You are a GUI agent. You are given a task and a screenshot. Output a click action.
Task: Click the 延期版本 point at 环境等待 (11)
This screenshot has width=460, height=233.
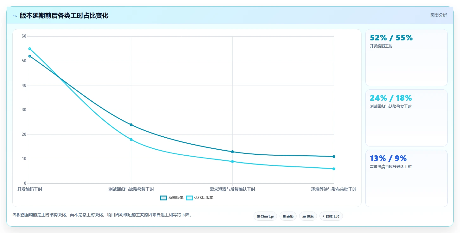coord(334,157)
